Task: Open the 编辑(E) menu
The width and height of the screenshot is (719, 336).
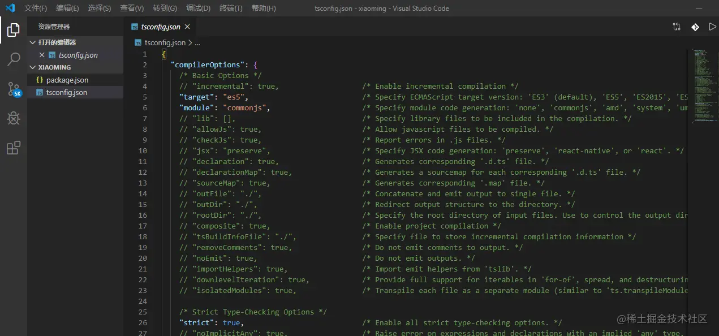Action: (x=68, y=8)
